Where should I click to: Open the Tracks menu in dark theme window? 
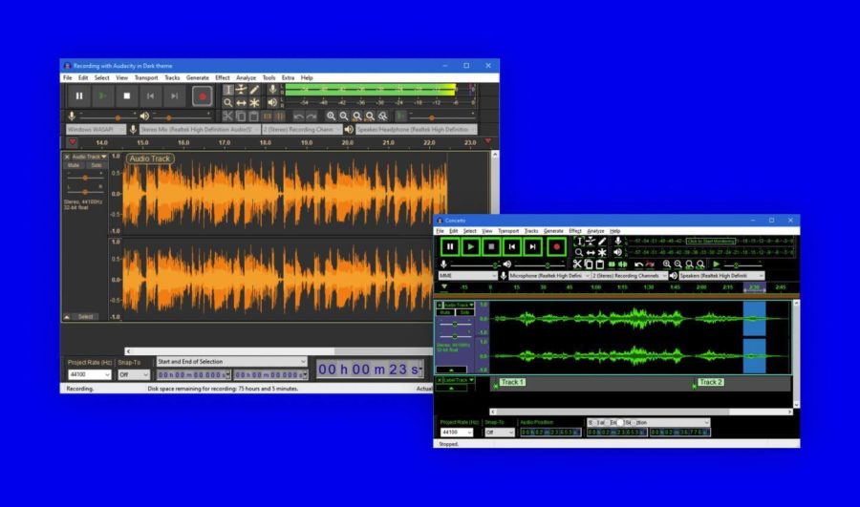click(172, 78)
